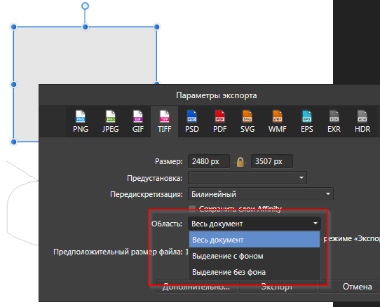Collapse the Область dropdown
380x307 pixels.
tap(255, 224)
